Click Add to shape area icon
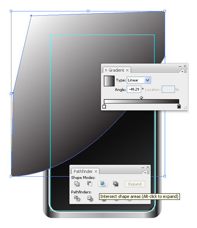This screenshot has height=228, width=197. 77,183
